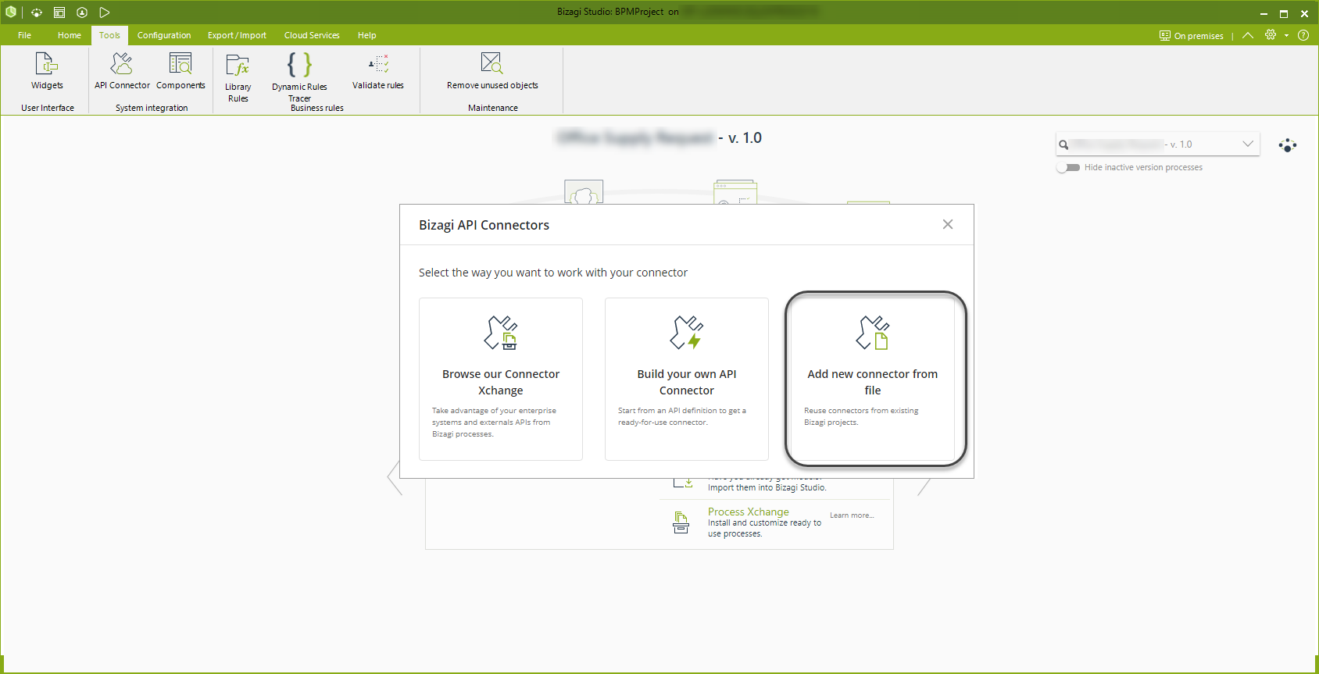Select the Tools tab
The height and width of the screenshot is (674, 1319).
click(x=109, y=35)
